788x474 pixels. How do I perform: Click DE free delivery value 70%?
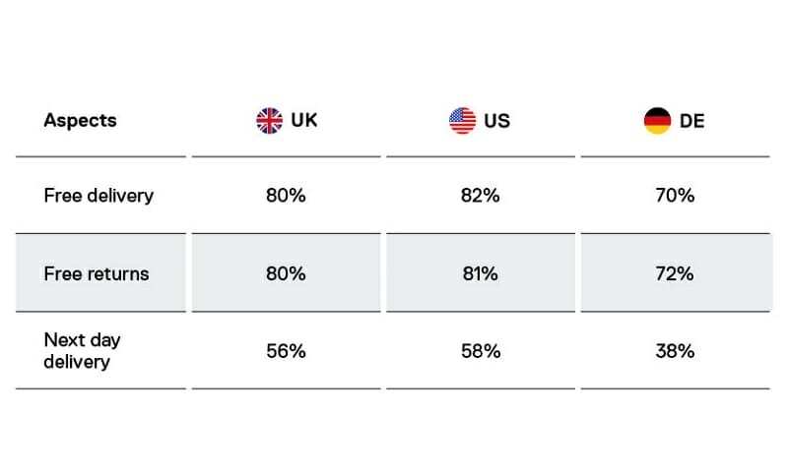click(x=675, y=196)
